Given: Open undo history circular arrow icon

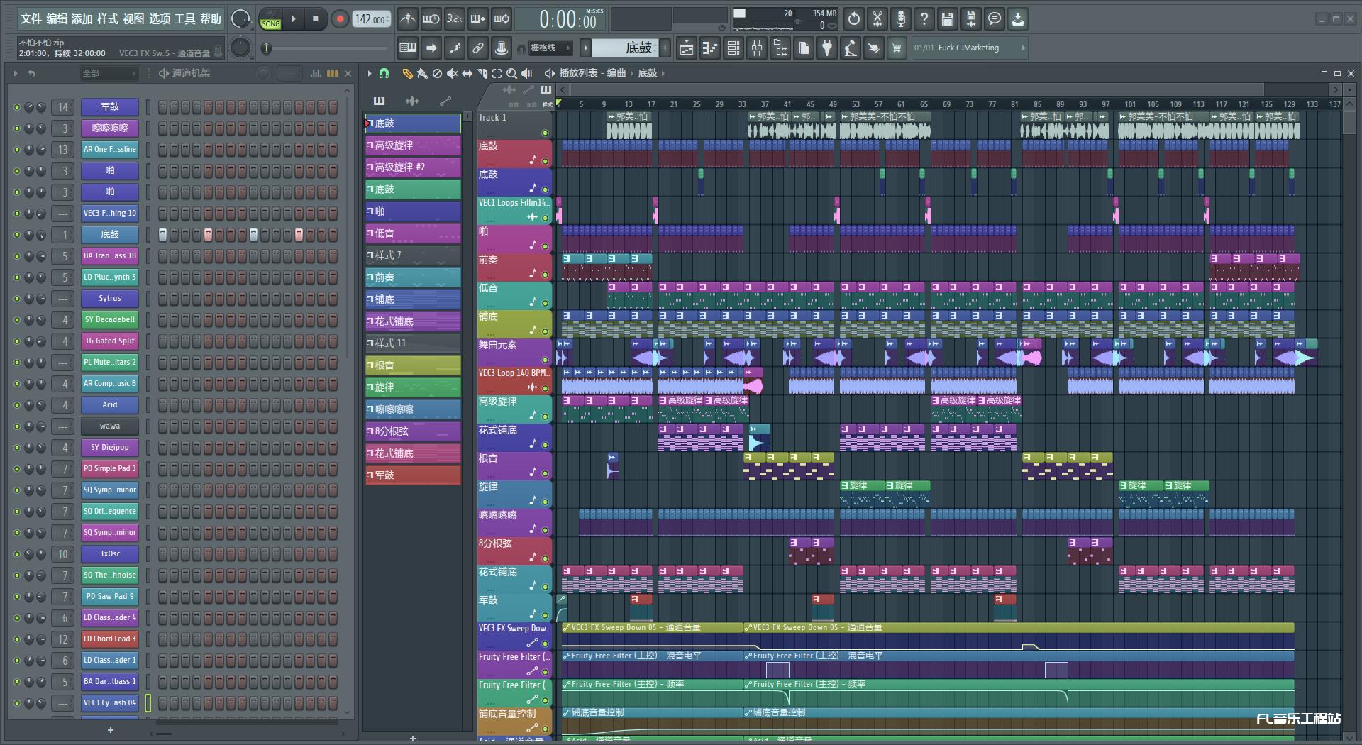Looking at the screenshot, I should point(854,19).
